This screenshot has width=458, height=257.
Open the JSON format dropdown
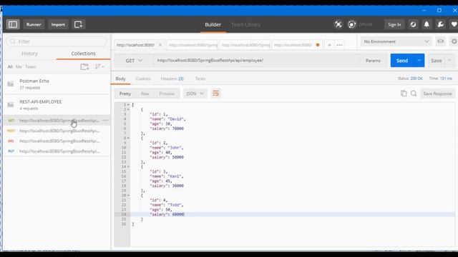pos(195,94)
